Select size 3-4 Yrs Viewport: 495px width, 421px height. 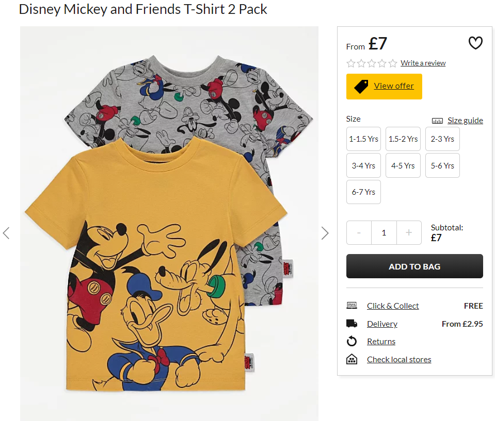(x=364, y=165)
